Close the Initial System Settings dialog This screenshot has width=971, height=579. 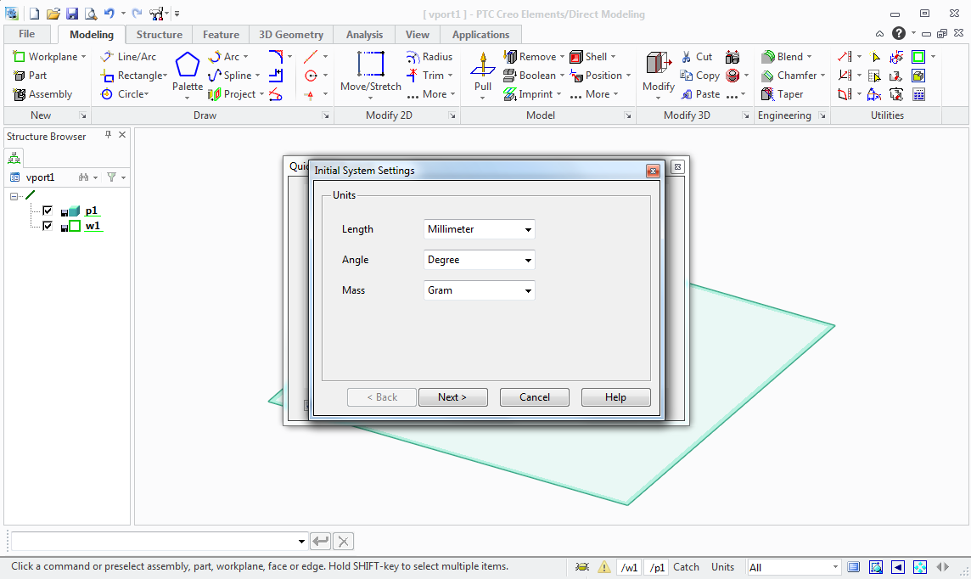coord(653,171)
